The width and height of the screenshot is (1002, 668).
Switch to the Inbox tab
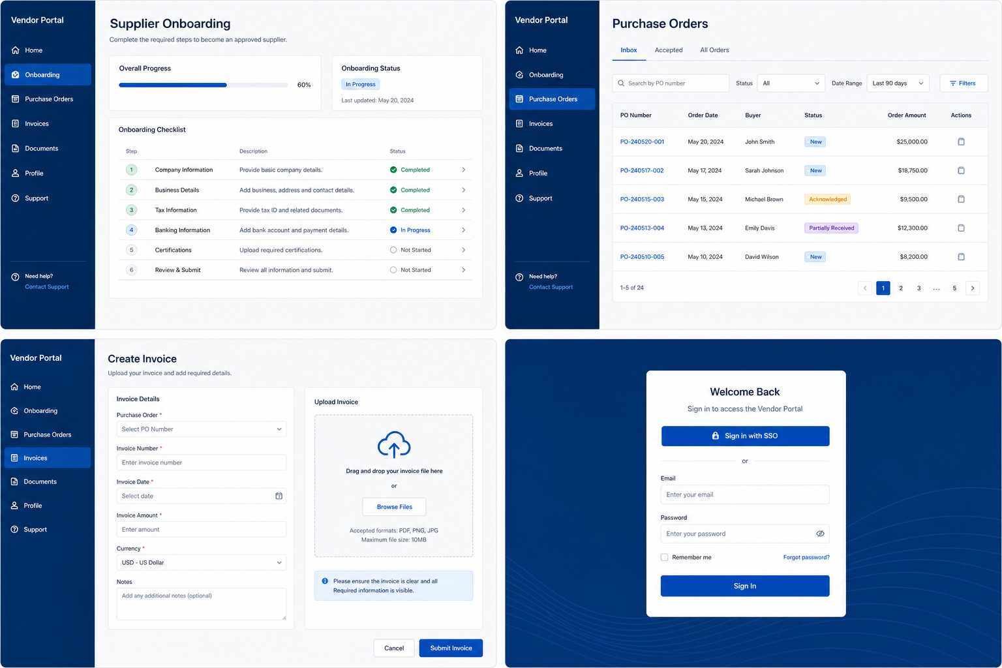point(629,50)
